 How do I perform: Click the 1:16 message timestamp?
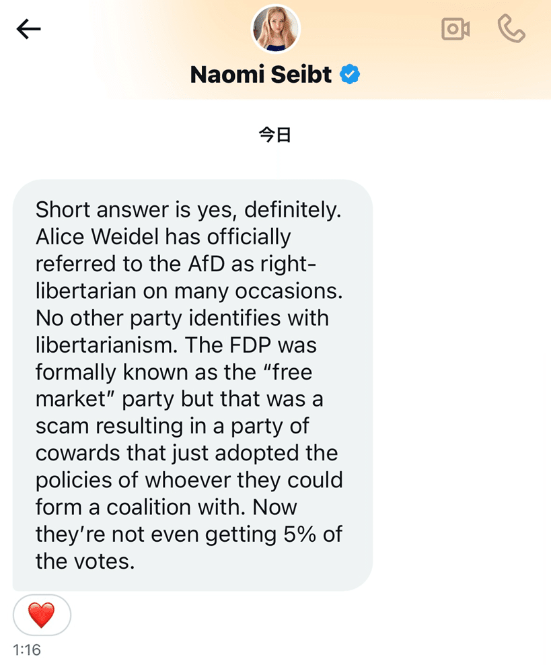pos(27,650)
